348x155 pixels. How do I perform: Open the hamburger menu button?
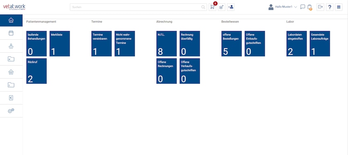tap(339, 7)
